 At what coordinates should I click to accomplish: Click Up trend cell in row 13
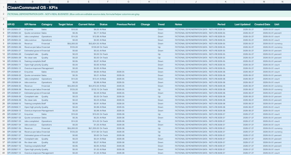[166, 58]
